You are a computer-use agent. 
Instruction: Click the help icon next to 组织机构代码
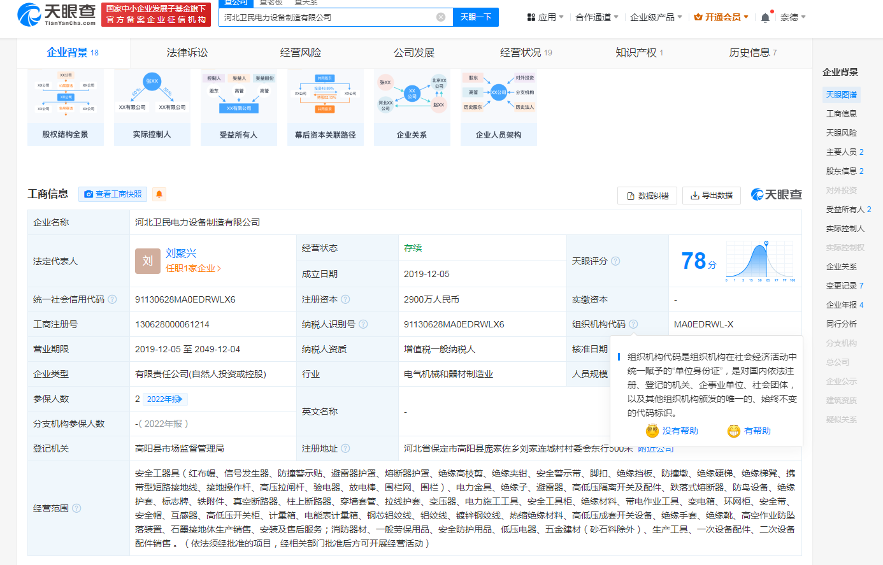pos(633,324)
